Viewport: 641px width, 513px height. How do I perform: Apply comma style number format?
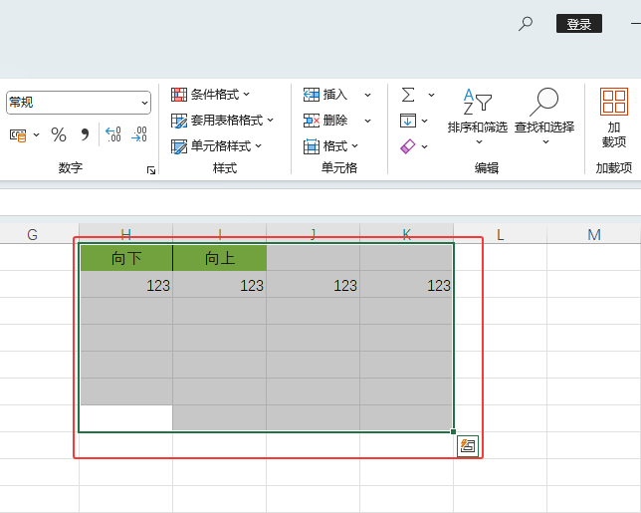click(85, 134)
